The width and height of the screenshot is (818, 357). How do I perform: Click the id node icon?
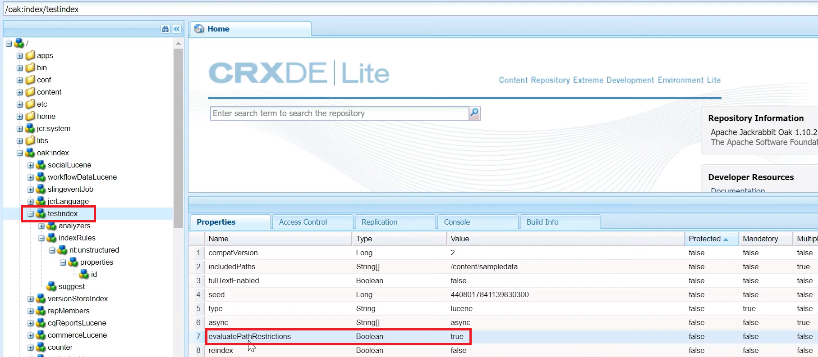point(84,274)
